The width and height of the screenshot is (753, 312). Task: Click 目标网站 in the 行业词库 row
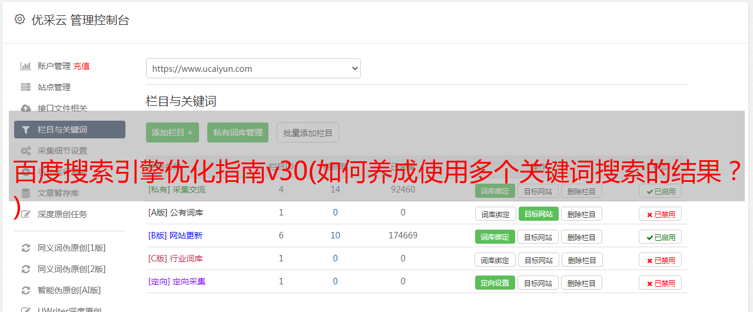point(539,260)
